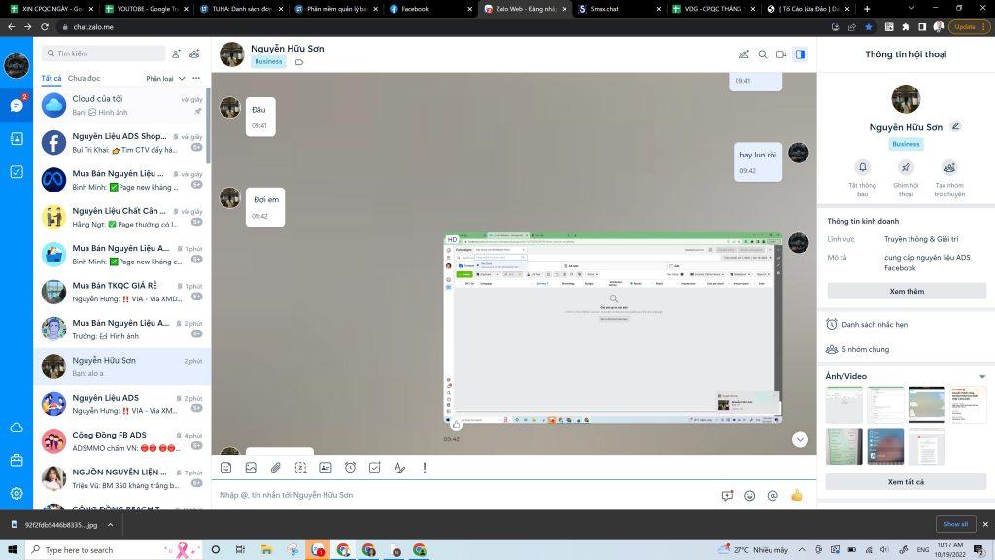Screen dimensions: 995x560
Task: Open the reminder alarm clock icon
Action: pos(350,468)
